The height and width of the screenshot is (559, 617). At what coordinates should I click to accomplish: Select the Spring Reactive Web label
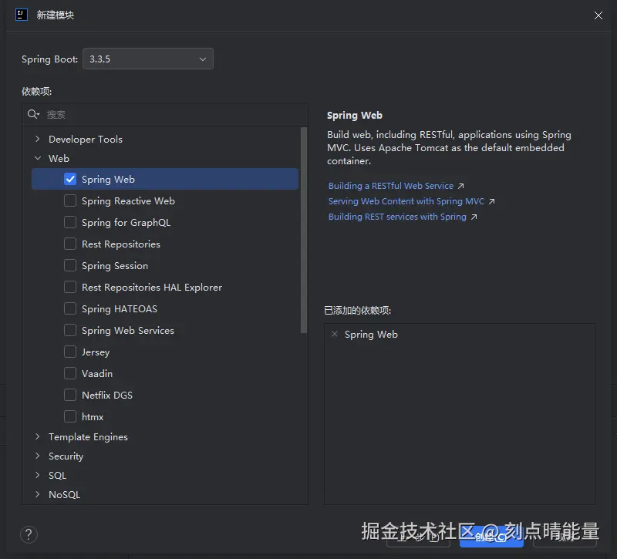click(128, 201)
